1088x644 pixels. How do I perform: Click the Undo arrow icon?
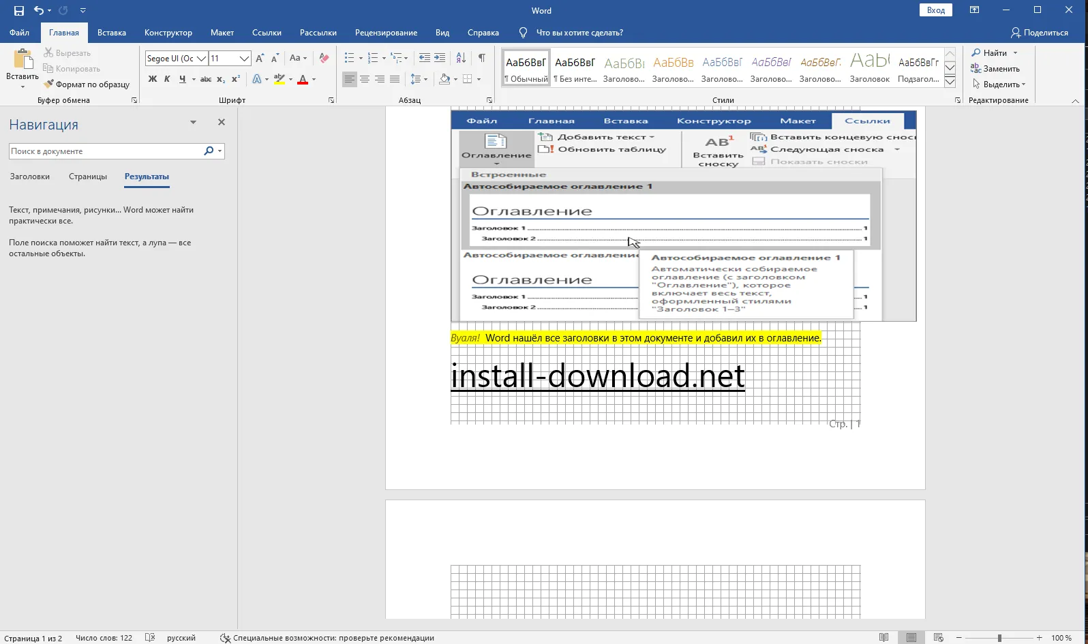tap(39, 10)
